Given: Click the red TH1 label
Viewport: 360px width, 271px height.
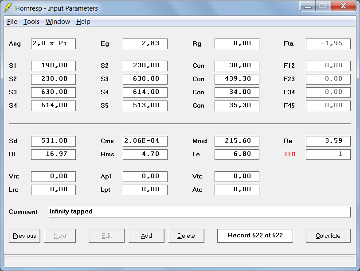Looking at the screenshot, I should point(290,154).
